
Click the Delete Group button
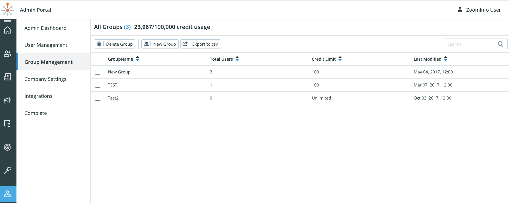pyautogui.click(x=115, y=44)
